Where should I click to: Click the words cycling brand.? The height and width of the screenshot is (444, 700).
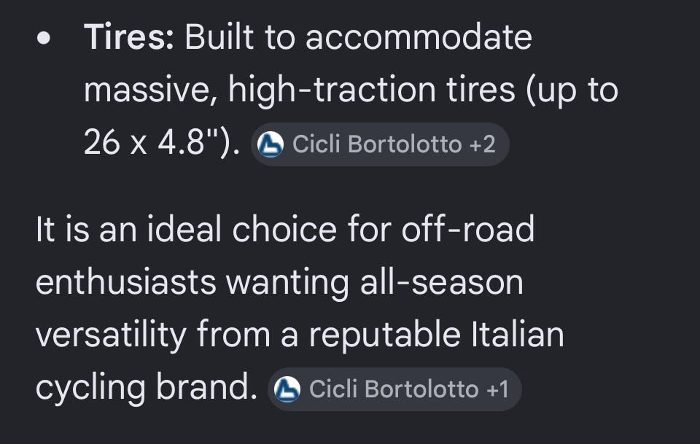147,388
